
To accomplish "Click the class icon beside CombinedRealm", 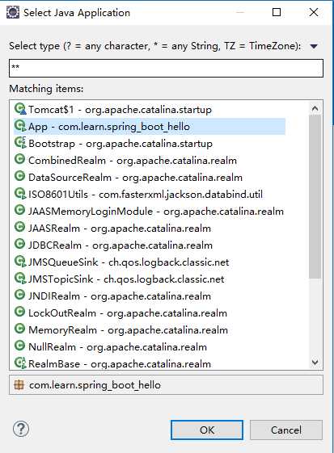I will coord(19,159).
